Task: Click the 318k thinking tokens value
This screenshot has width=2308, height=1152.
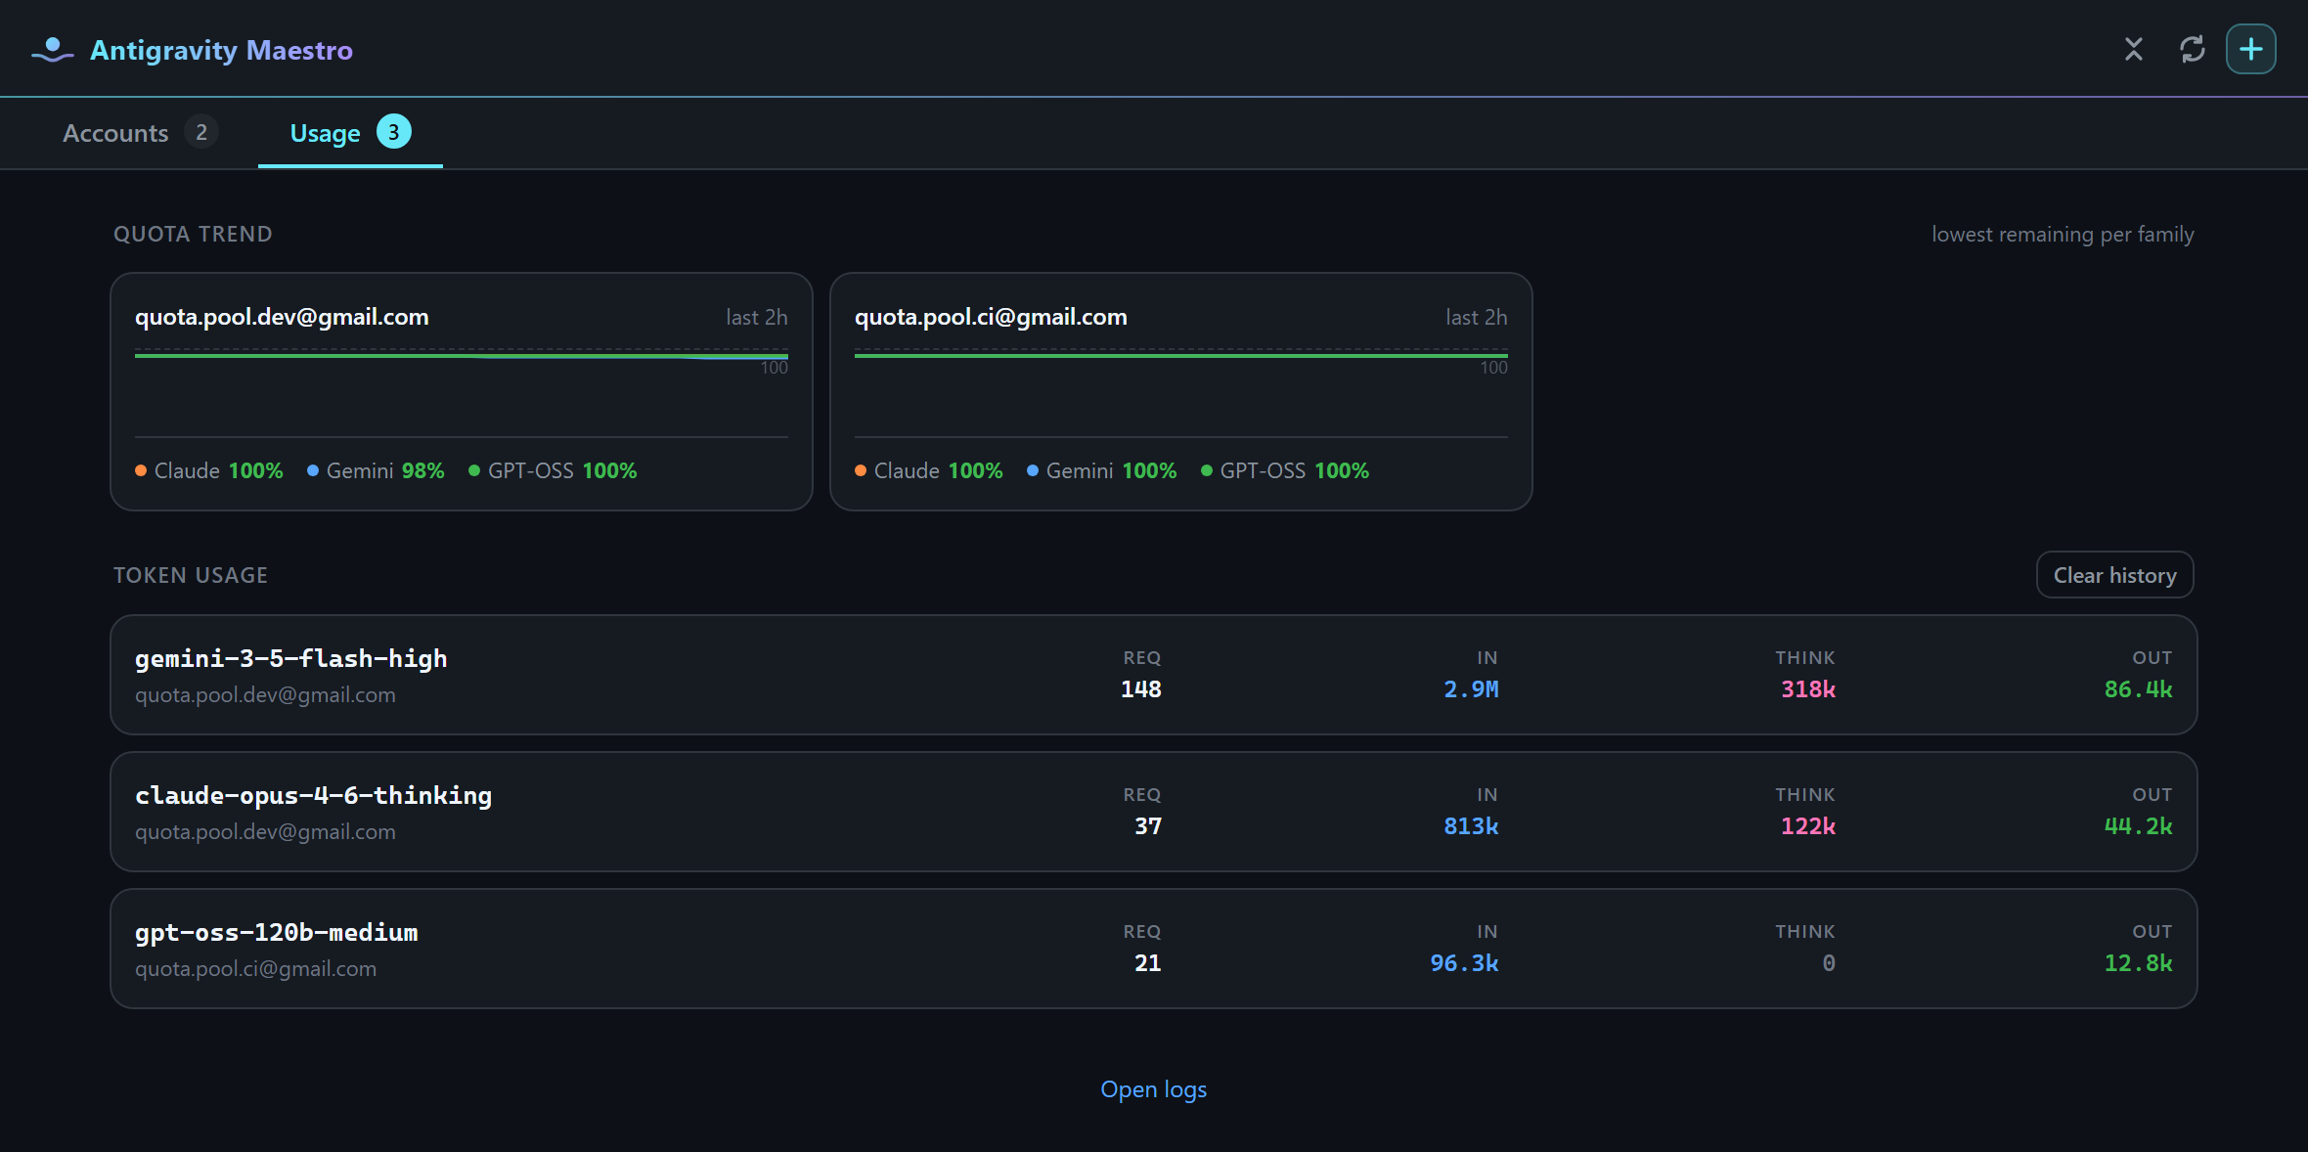Action: [1808, 689]
